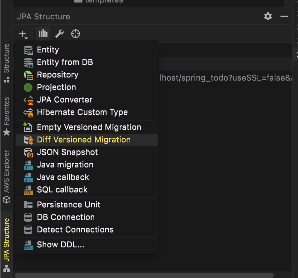Click the Java migration icon
Screen dimensions: 298x278
28,165
